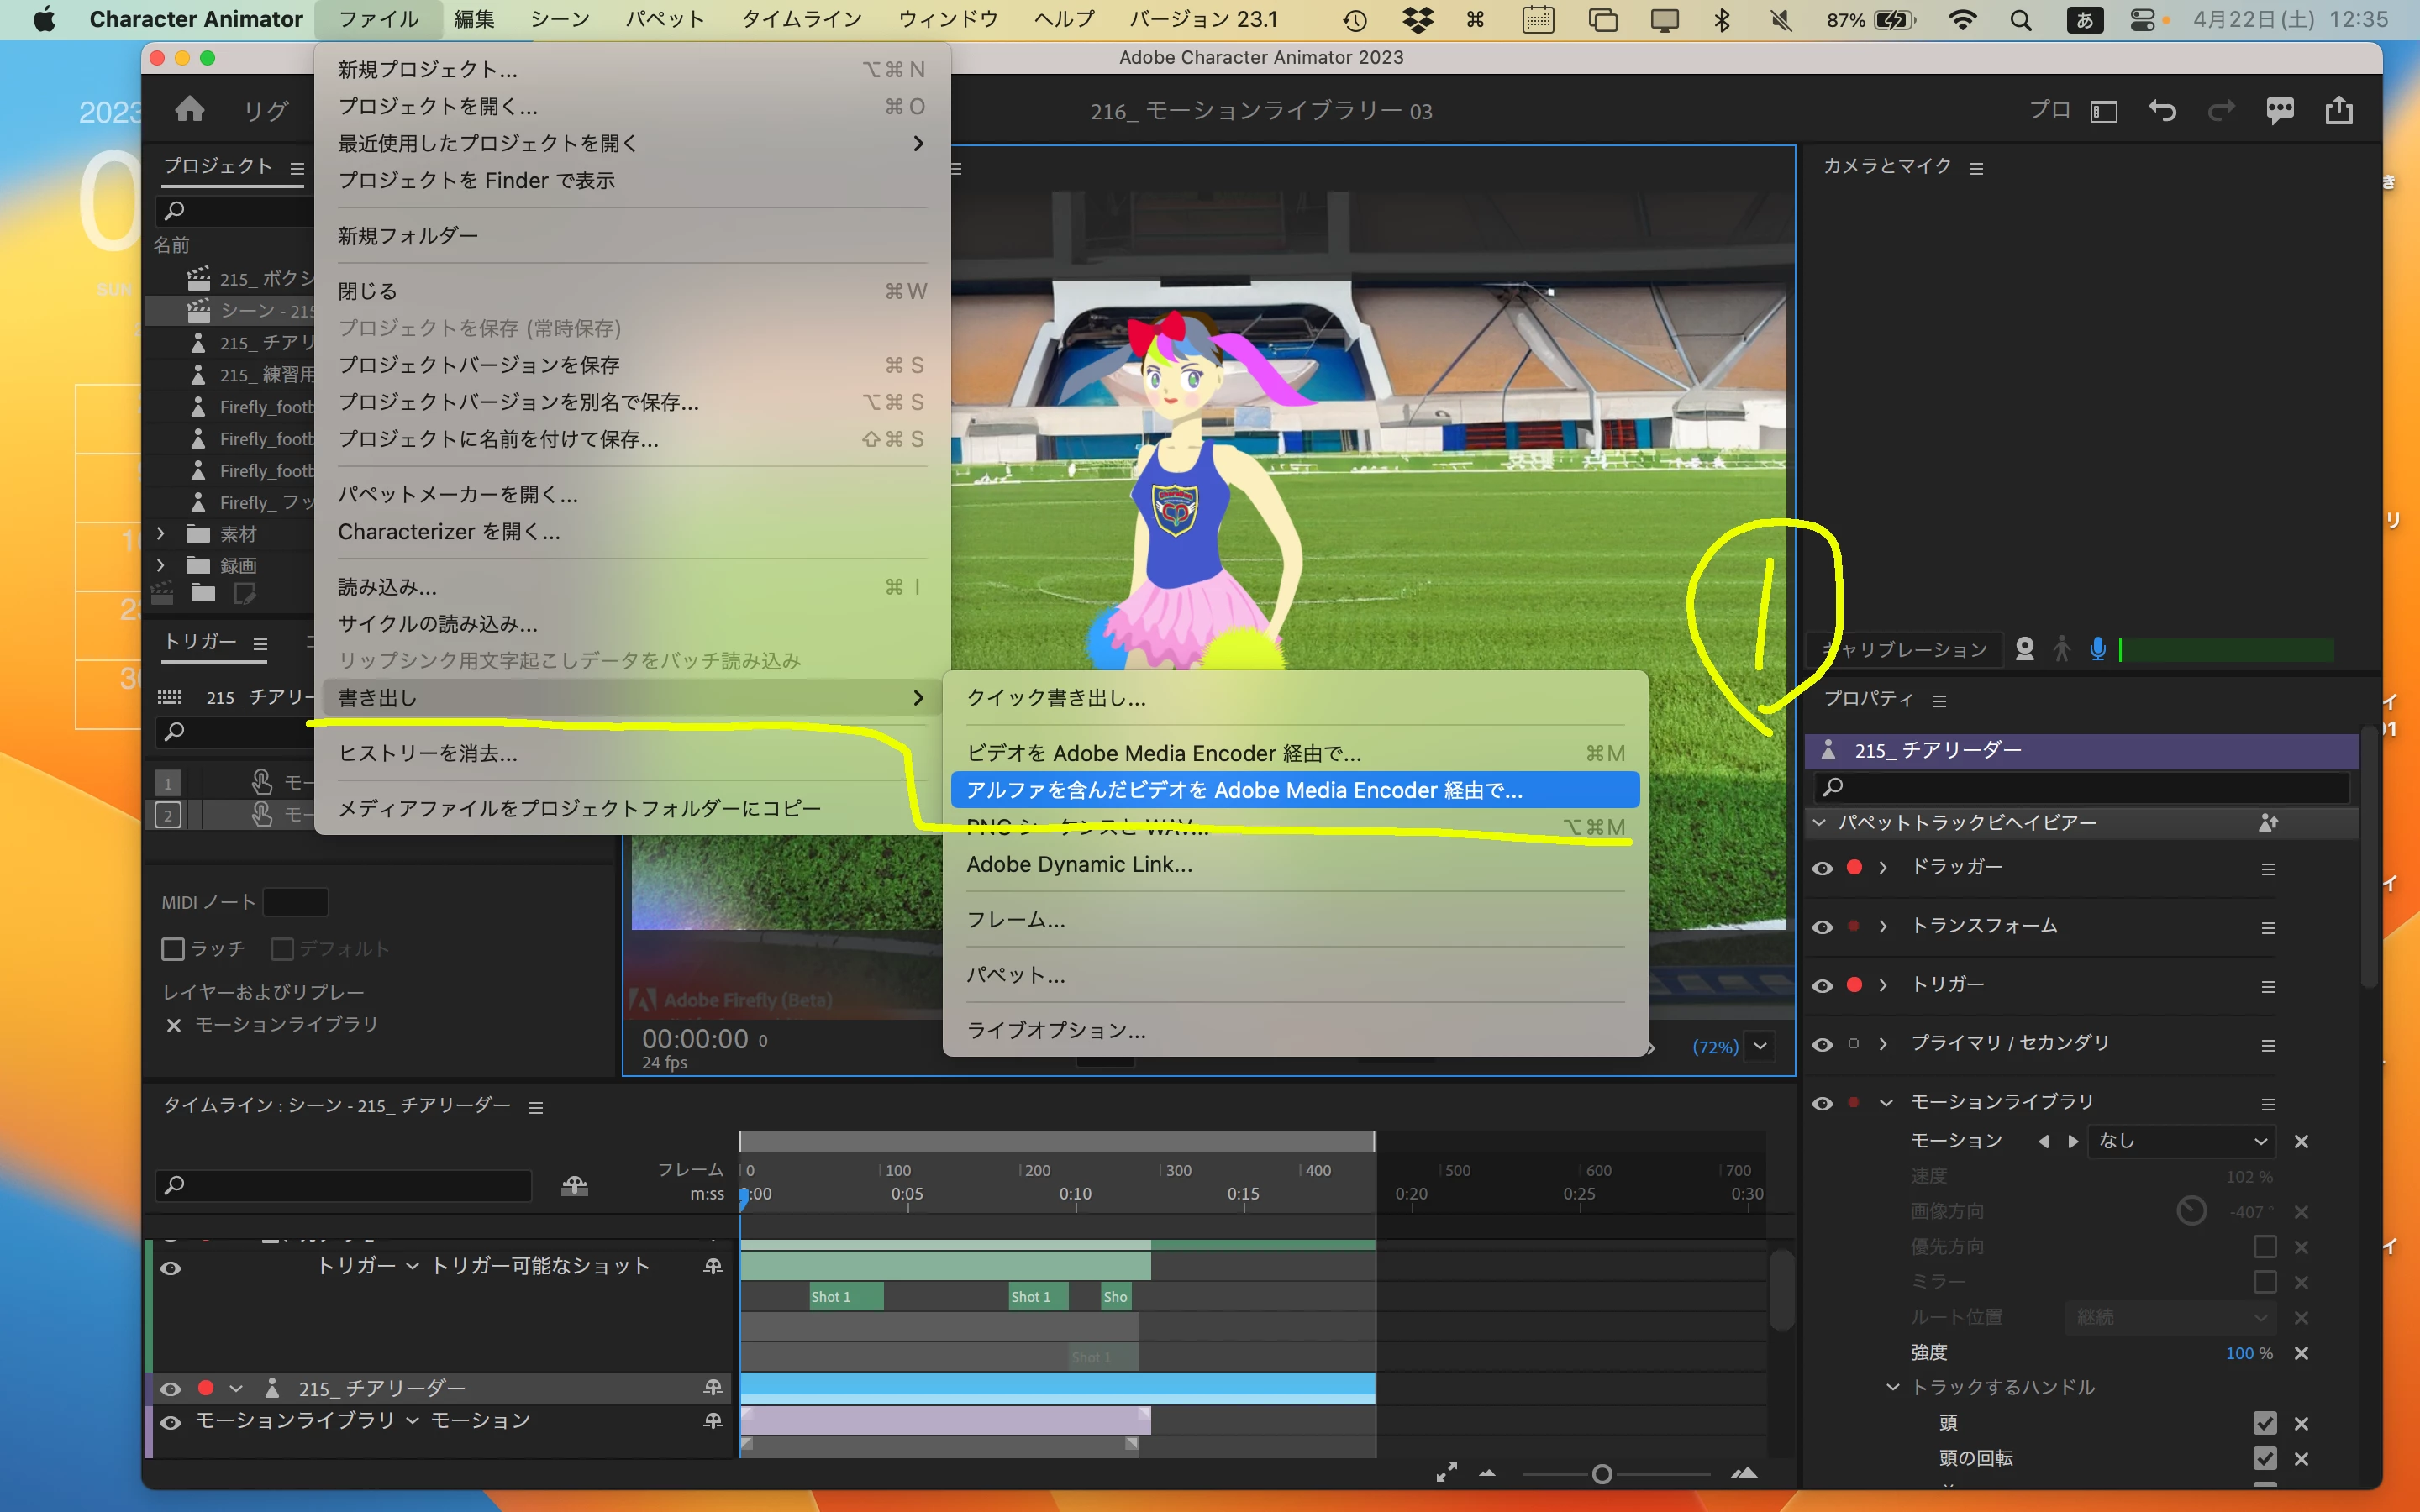Click the puppet icon beside the timeline search field

pos(574,1185)
